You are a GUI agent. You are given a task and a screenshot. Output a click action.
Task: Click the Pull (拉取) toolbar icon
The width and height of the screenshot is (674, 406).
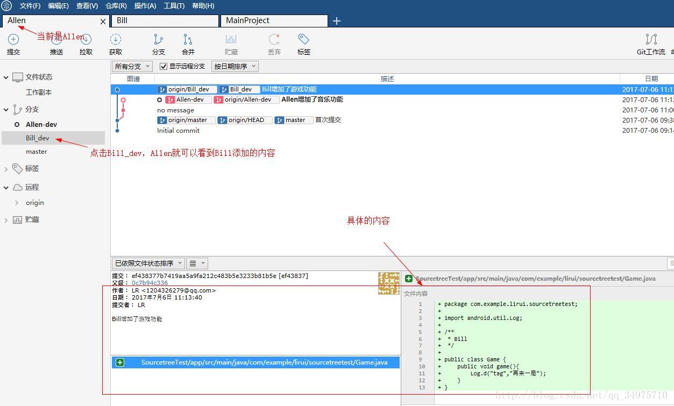(86, 39)
